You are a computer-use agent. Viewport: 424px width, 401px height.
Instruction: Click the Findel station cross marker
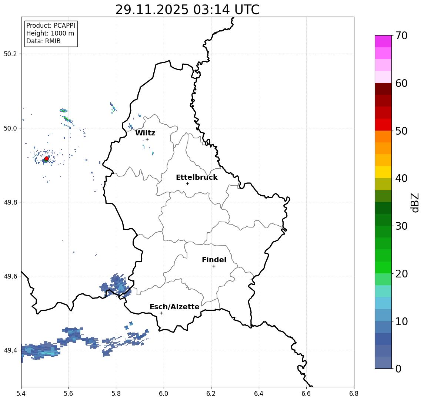(x=214, y=266)
